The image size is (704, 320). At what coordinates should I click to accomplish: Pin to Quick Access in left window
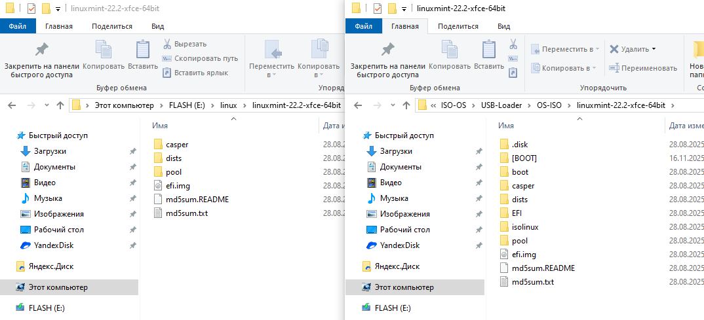click(x=42, y=60)
